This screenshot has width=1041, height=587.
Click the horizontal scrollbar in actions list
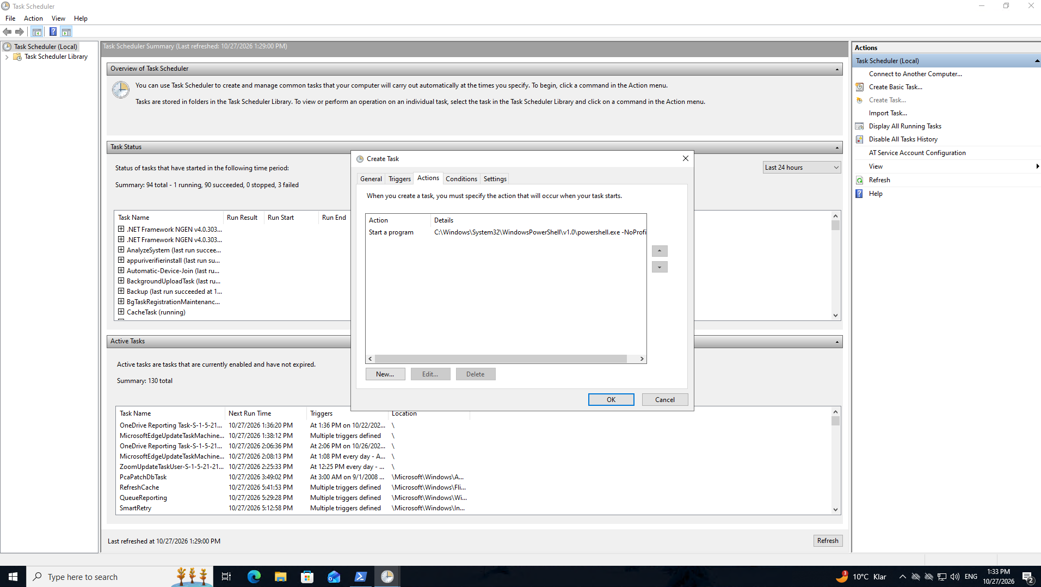[501, 359]
